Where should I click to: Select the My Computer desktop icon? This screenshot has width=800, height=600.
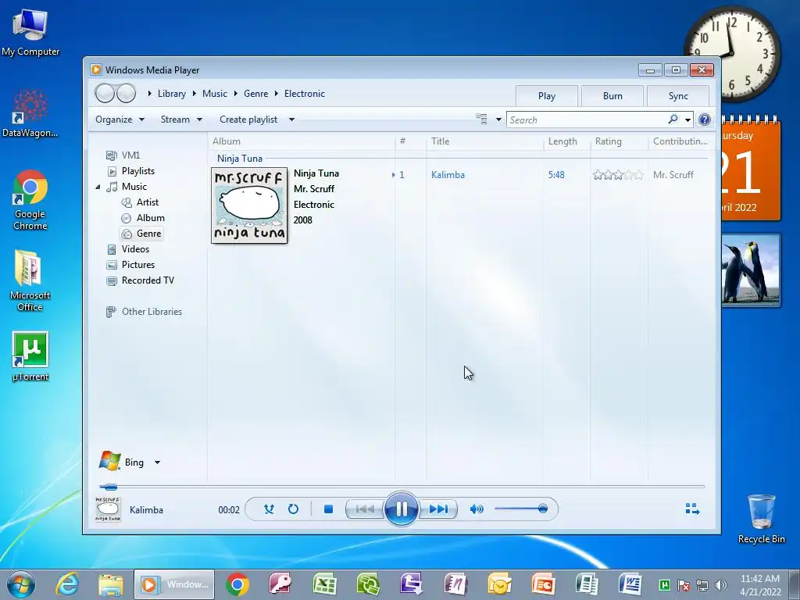(x=30, y=31)
